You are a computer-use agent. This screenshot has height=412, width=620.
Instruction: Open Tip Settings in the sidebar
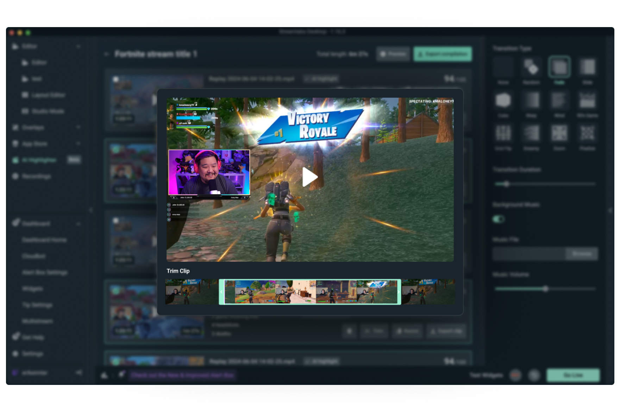click(37, 305)
